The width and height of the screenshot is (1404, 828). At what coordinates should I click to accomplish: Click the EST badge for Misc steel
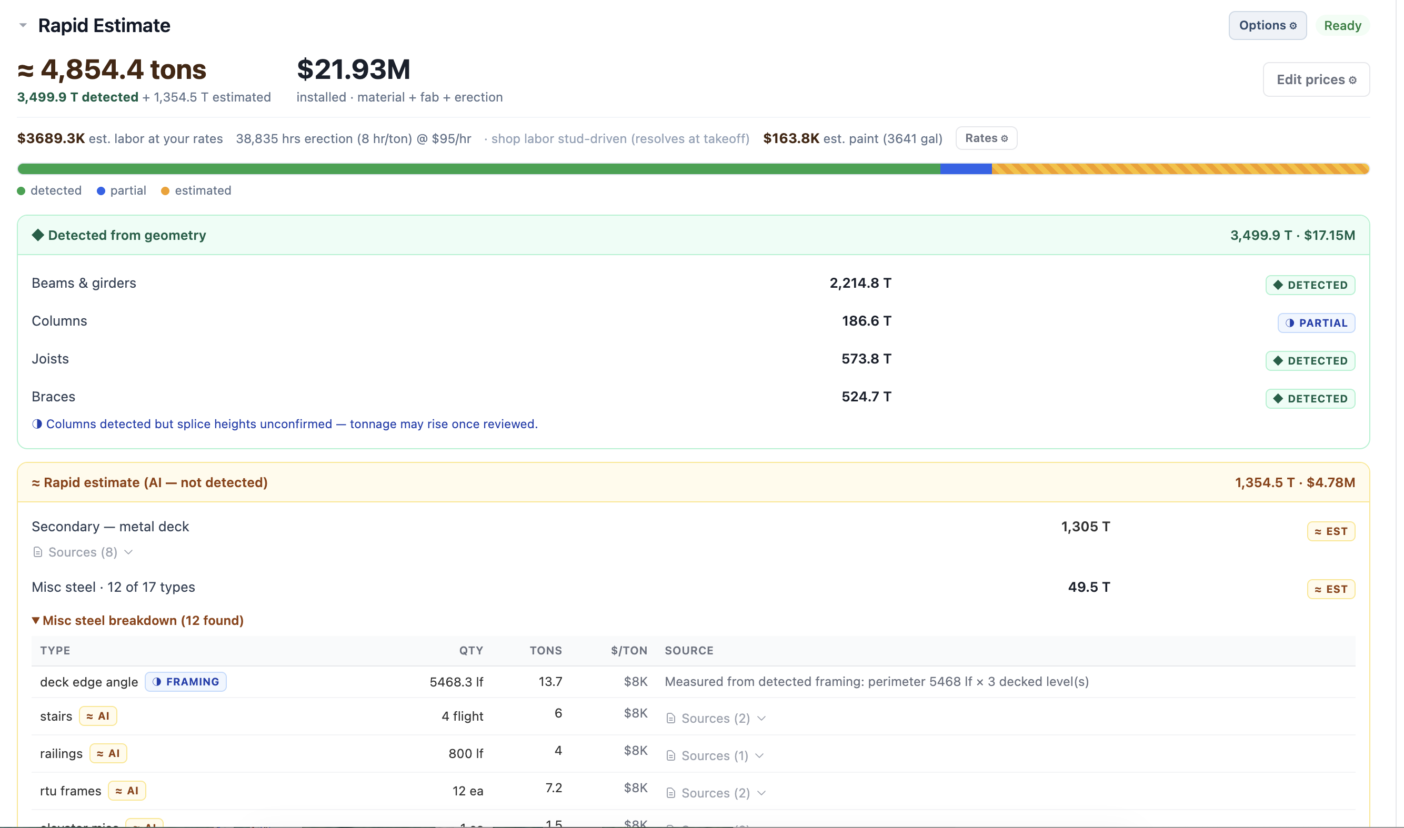pyautogui.click(x=1330, y=590)
